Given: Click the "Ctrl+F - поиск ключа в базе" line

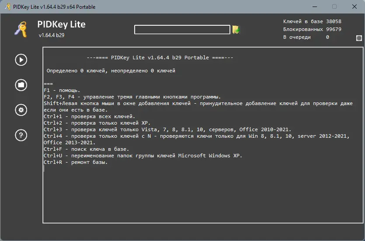Looking at the screenshot, I should click(87, 149).
